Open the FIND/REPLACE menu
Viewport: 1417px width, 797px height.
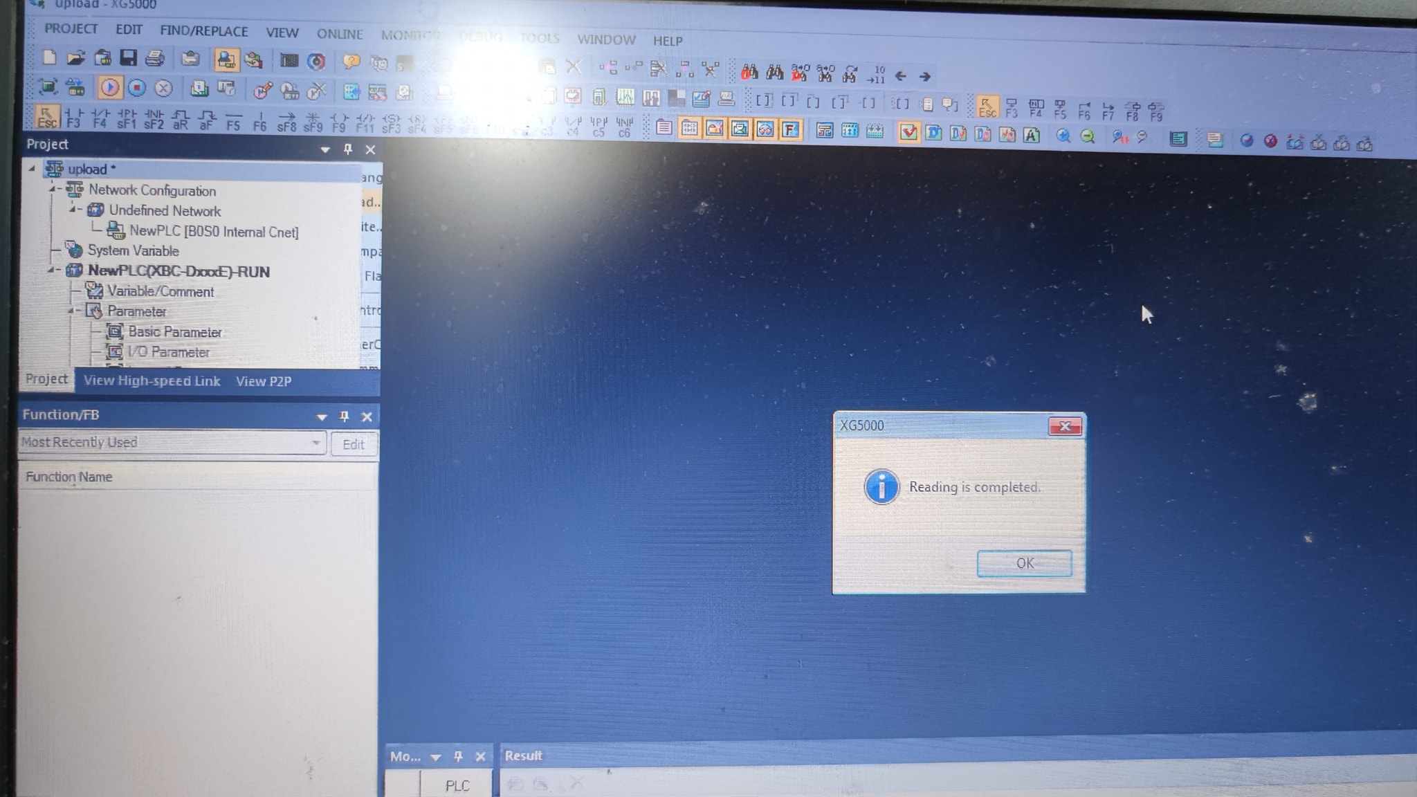point(203,31)
